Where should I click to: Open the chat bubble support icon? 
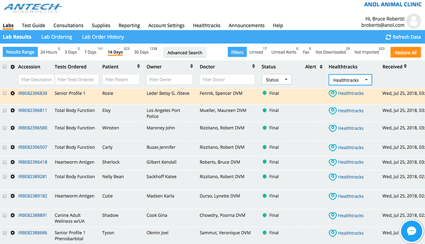tap(411, 231)
